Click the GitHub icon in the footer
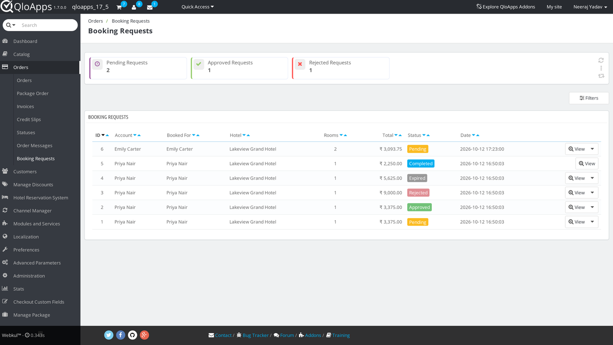Image resolution: width=613 pixels, height=345 pixels. coord(133,335)
